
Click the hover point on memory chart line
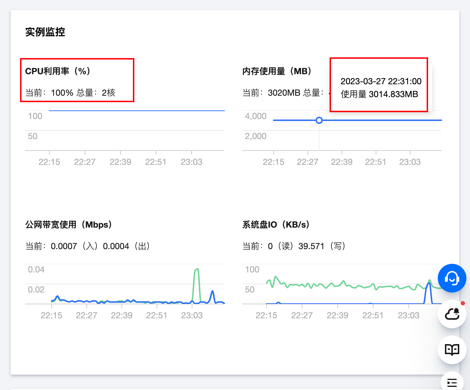(319, 120)
